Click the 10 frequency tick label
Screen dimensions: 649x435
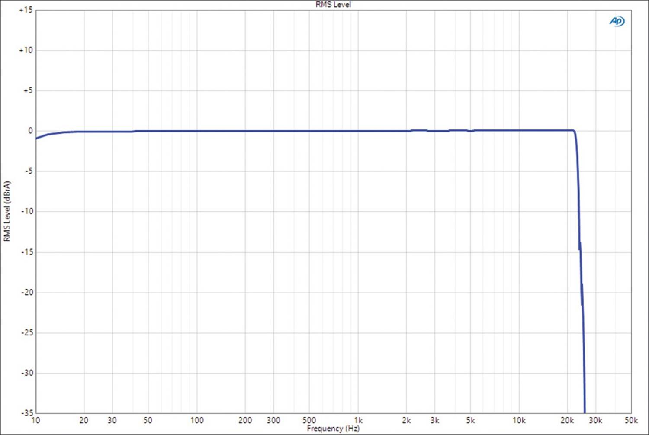35,420
